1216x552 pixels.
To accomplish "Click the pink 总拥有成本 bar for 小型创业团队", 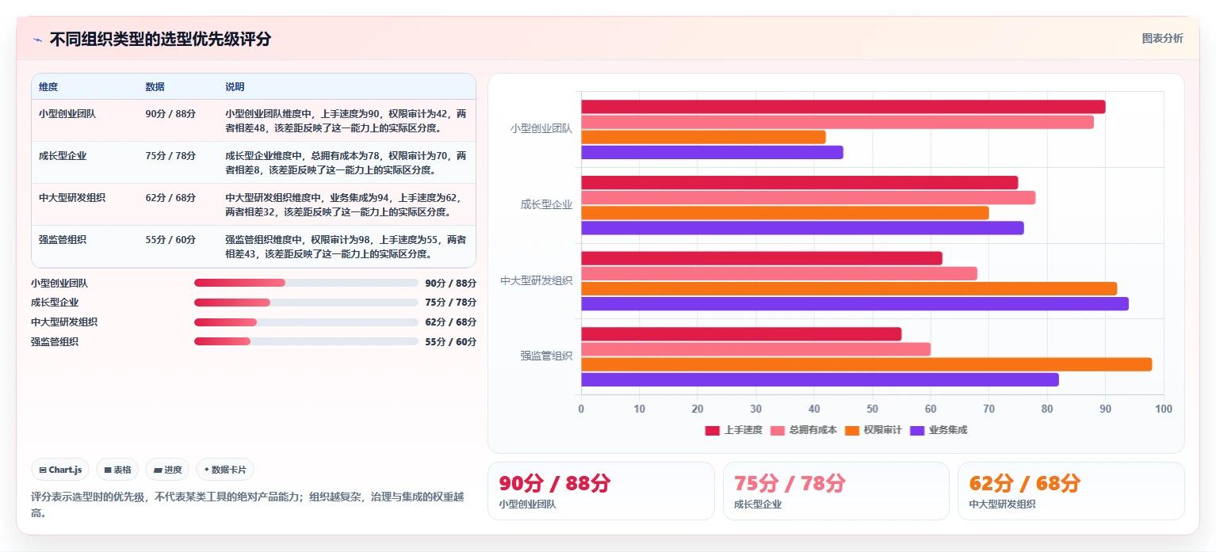I will click(837, 122).
